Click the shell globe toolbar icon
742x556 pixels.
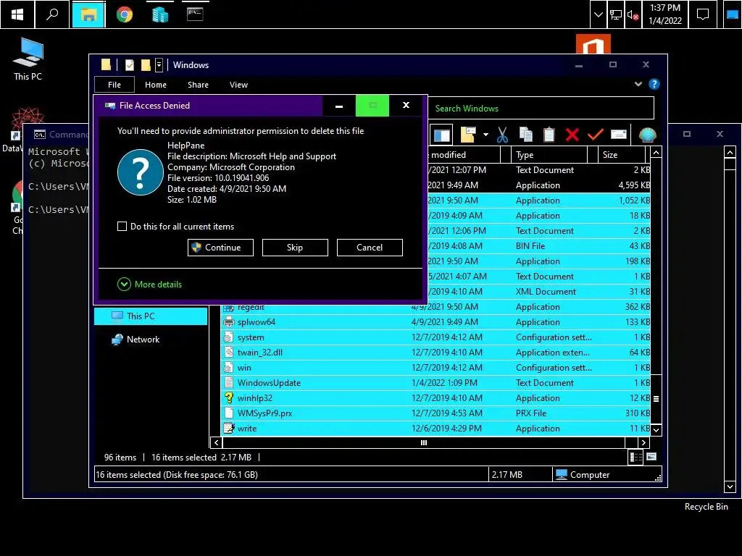(647, 135)
